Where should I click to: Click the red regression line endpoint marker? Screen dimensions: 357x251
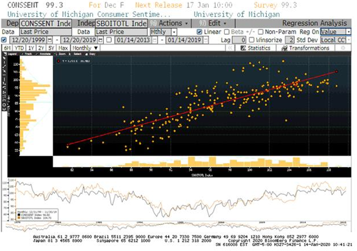[336, 71]
